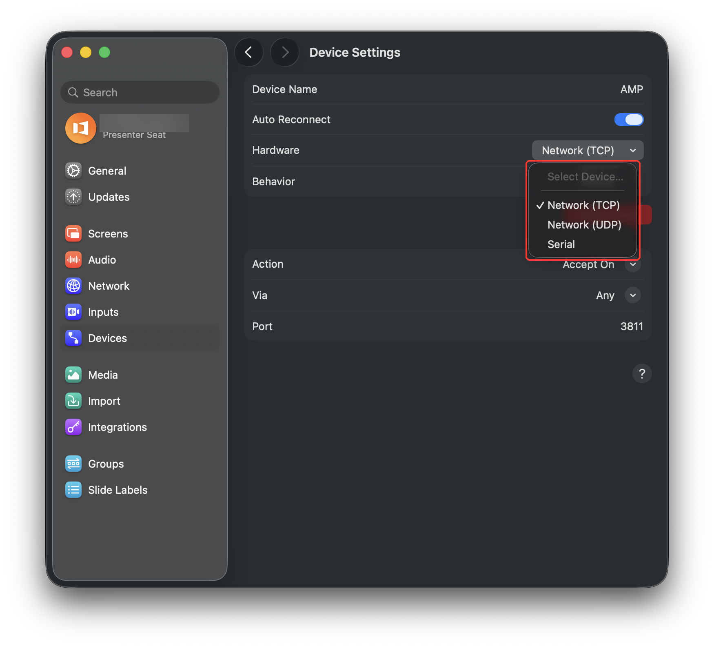Image resolution: width=714 pixels, height=648 pixels.
Task: Open the Network globe icon
Action: 73,286
